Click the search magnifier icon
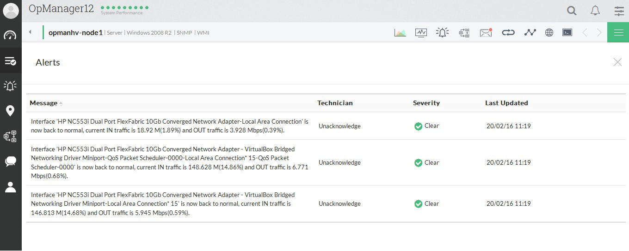This screenshot has height=251, width=629. point(572,11)
